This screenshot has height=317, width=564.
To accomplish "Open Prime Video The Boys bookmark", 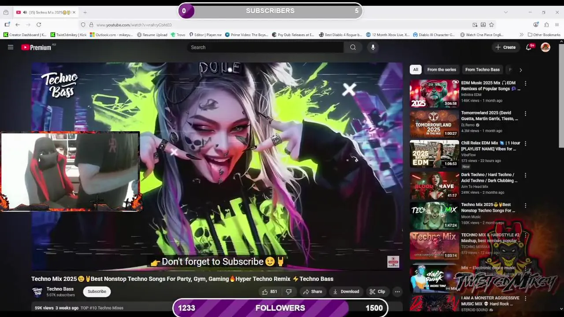I will tap(246, 35).
